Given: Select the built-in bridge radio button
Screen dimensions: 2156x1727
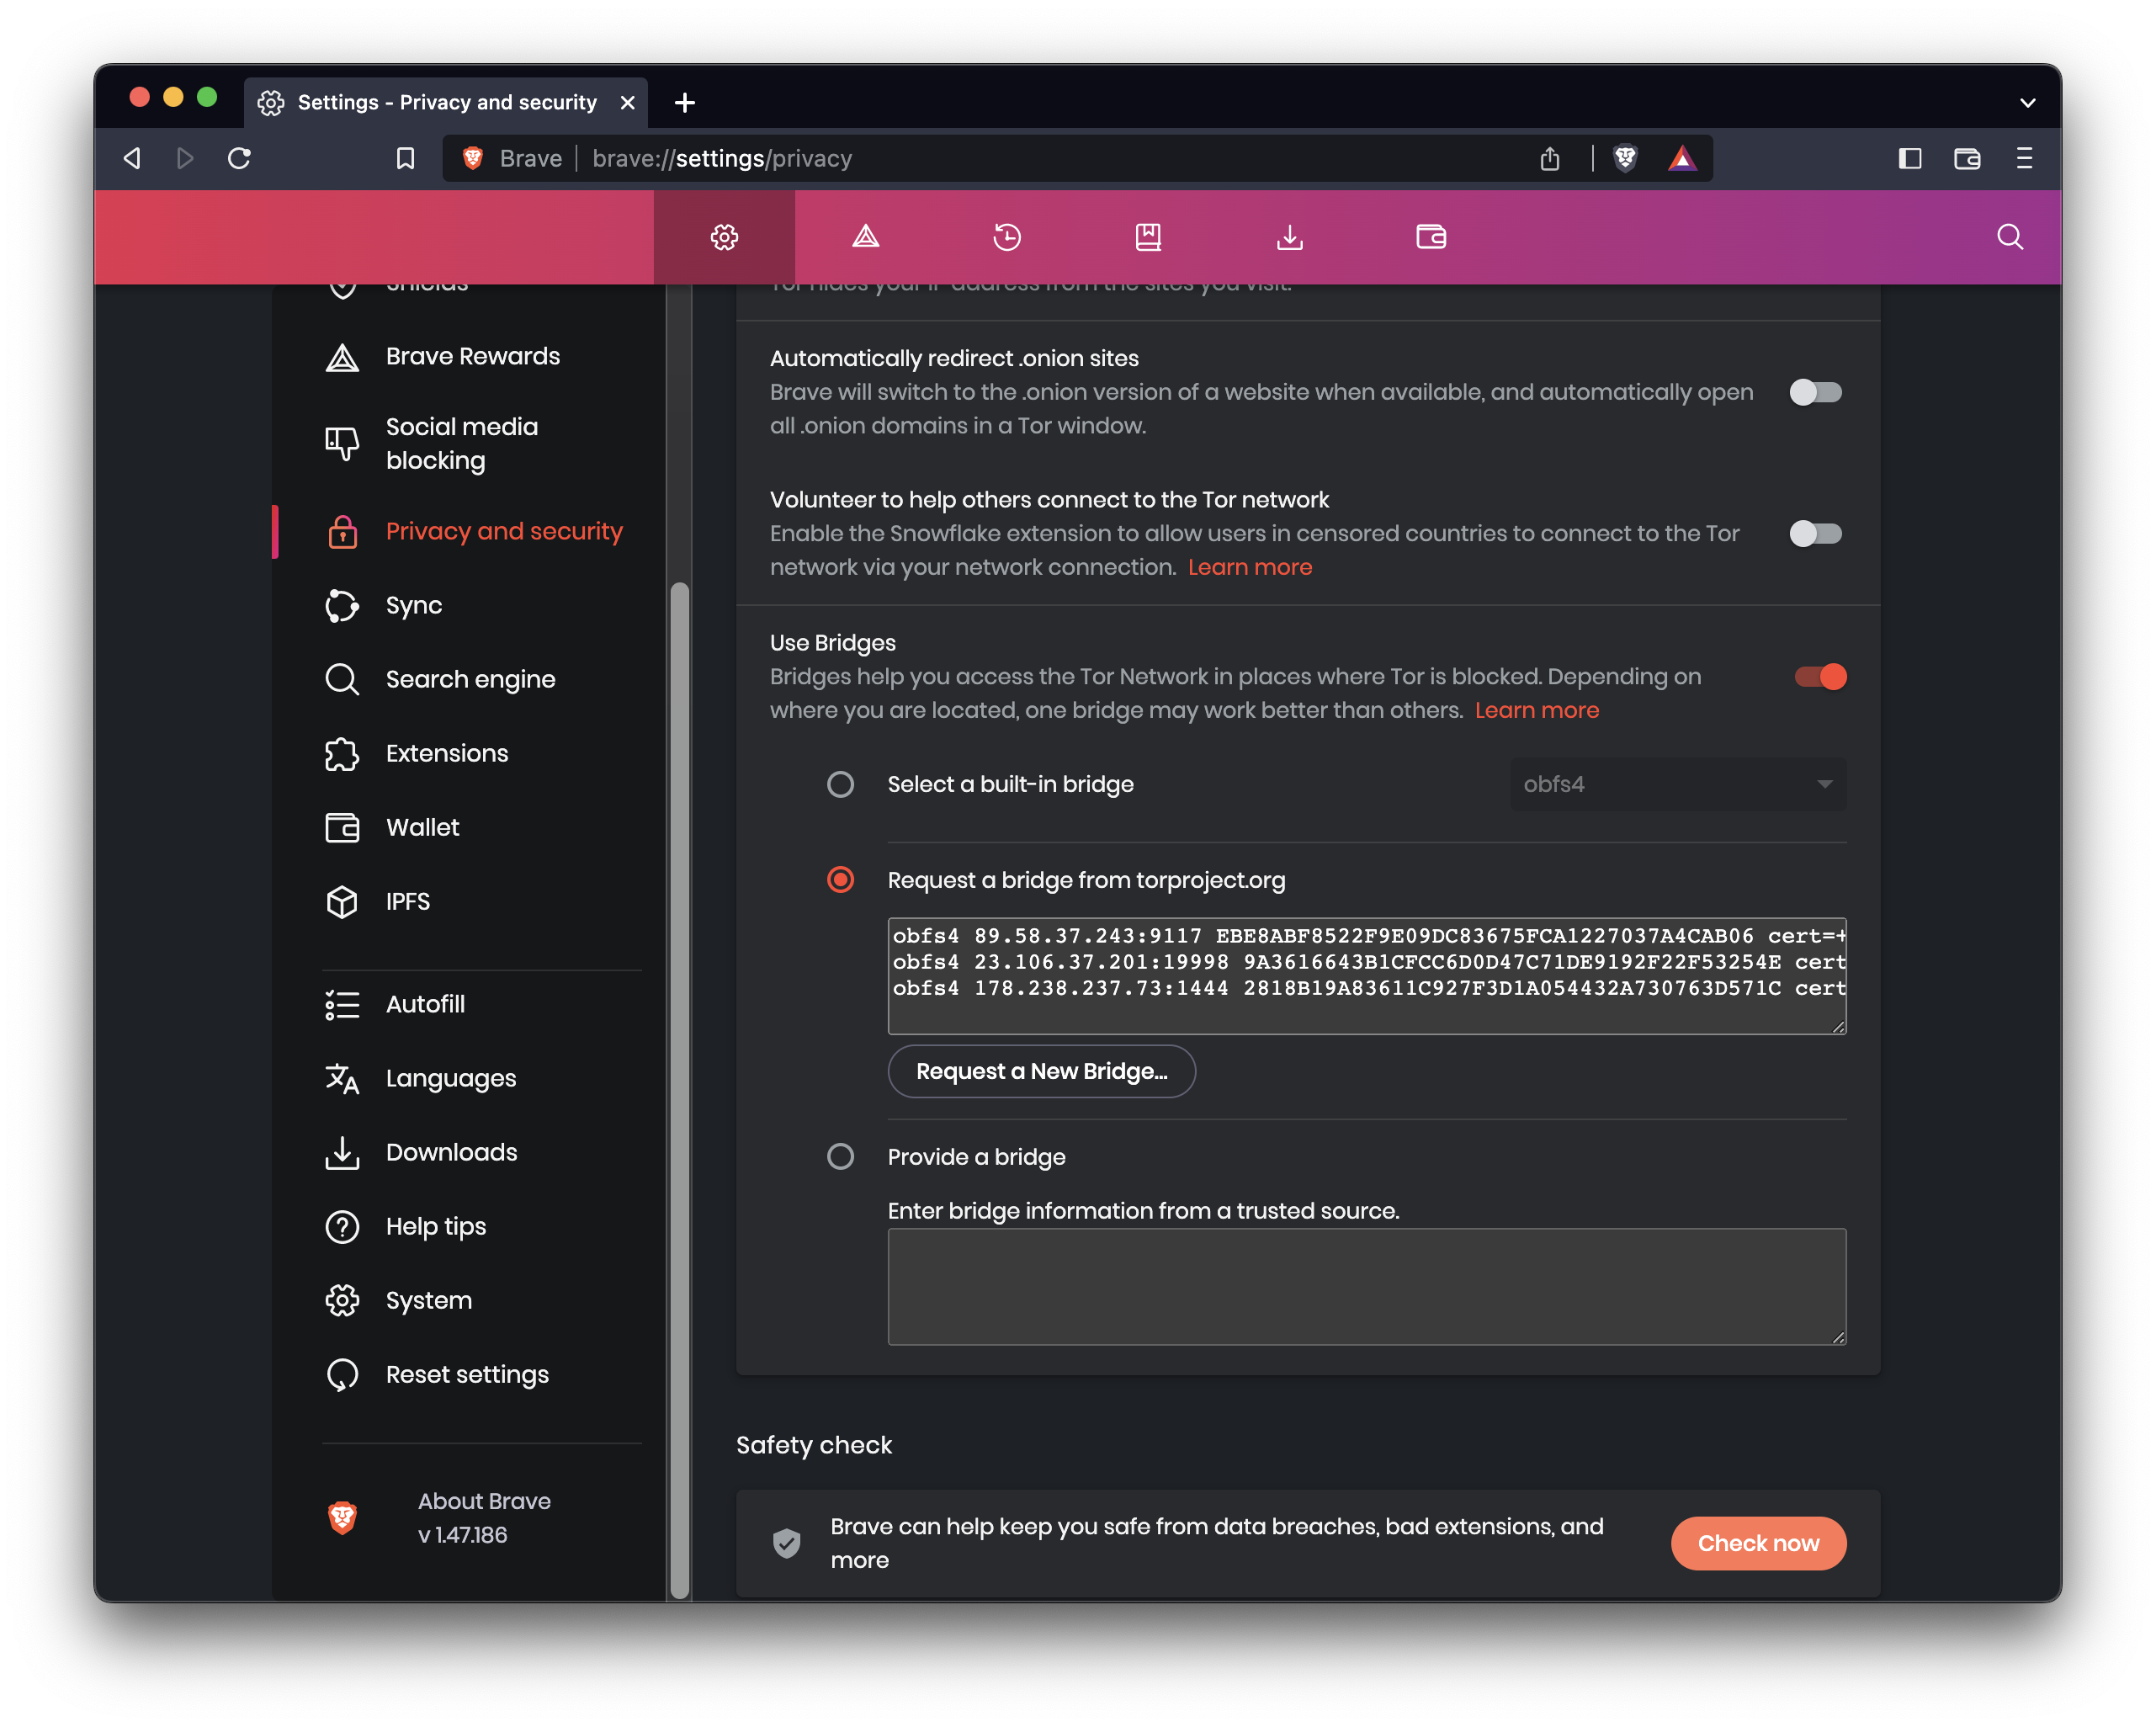Looking at the screenshot, I should (840, 784).
